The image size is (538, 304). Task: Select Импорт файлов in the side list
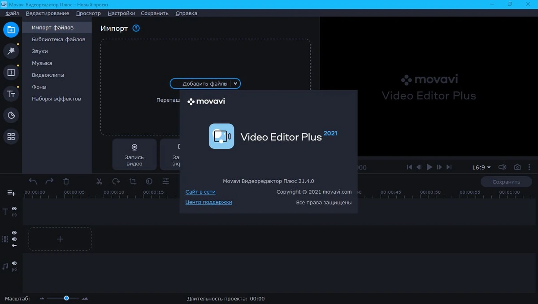(57, 28)
